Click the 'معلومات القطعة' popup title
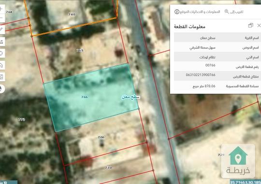The width and height of the screenshot is (261, 184). click(189, 27)
